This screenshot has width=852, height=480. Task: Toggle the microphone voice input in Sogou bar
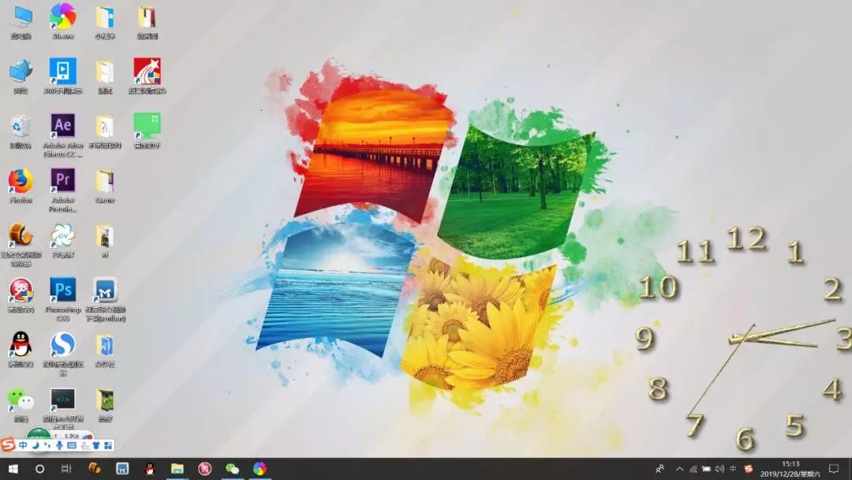pyautogui.click(x=59, y=446)
